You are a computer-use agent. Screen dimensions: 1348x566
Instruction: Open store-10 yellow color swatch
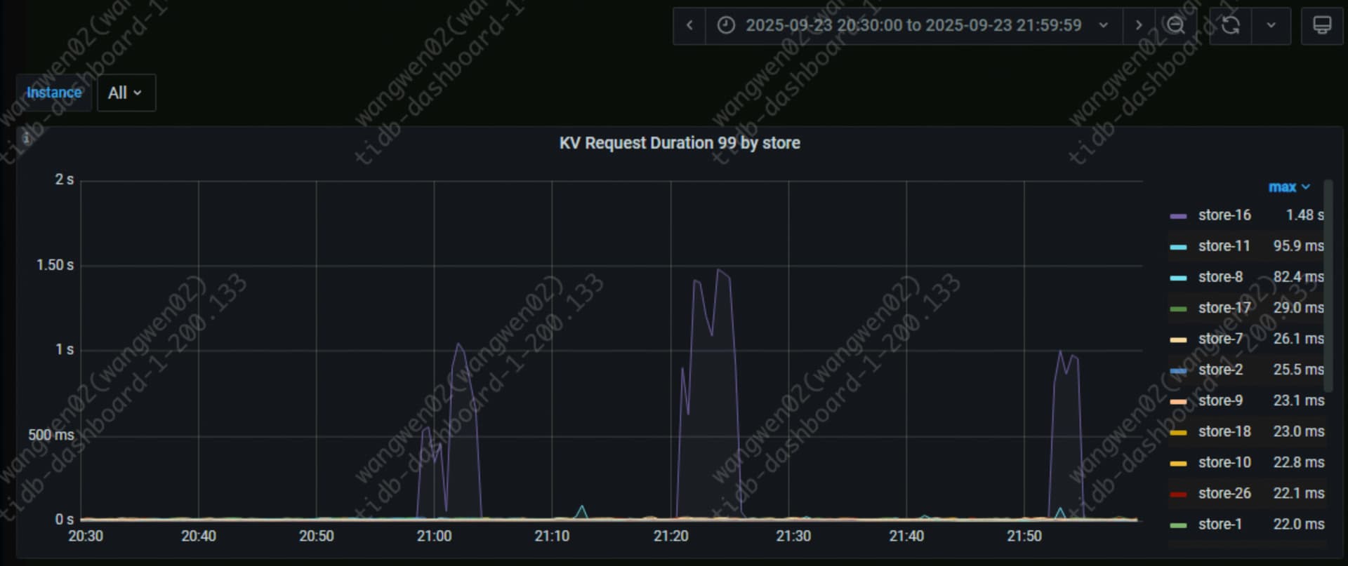click(x=1178, y=463)
